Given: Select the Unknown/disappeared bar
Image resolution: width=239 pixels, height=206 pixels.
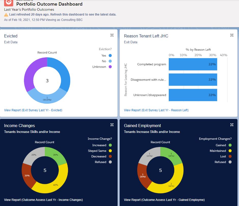Looking at the screenshot, I should point(193,95).
